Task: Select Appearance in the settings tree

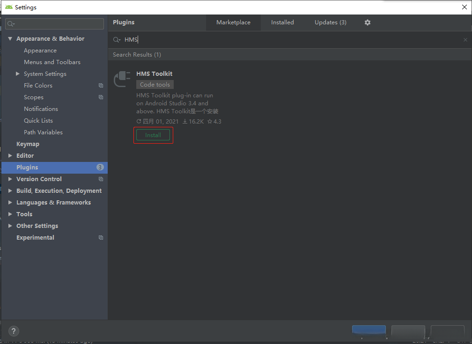Action: point(40,51)
